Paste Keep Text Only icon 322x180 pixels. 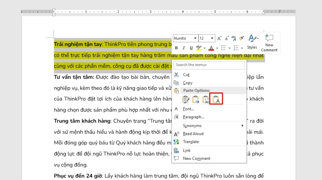(x=216, y=99)
